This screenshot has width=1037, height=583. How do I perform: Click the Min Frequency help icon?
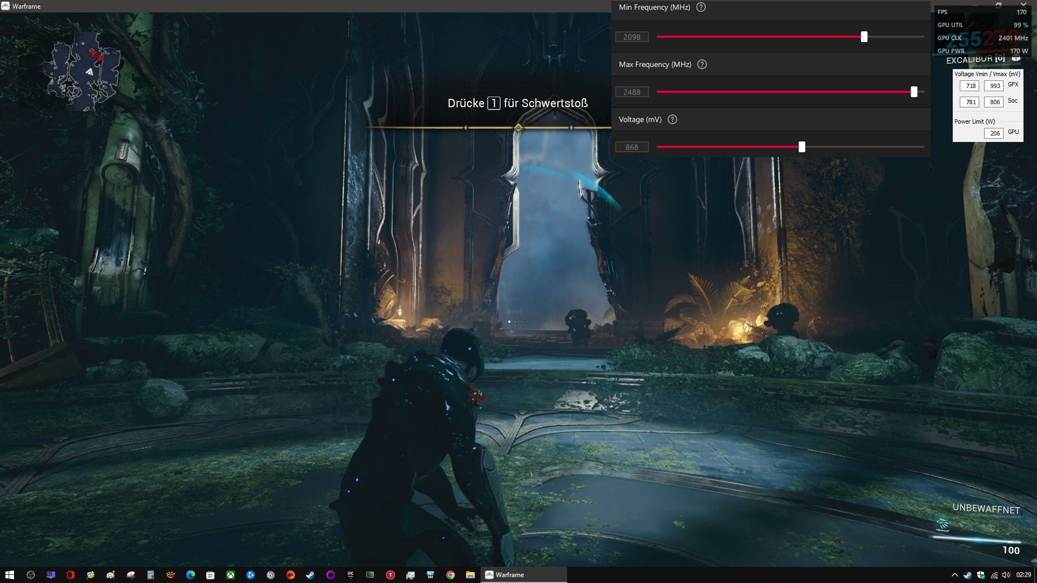click(x=701, y=7)
